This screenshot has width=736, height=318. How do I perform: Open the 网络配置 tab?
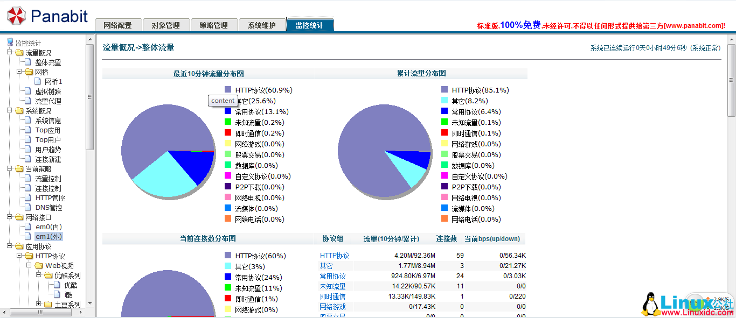coord(118,25)
